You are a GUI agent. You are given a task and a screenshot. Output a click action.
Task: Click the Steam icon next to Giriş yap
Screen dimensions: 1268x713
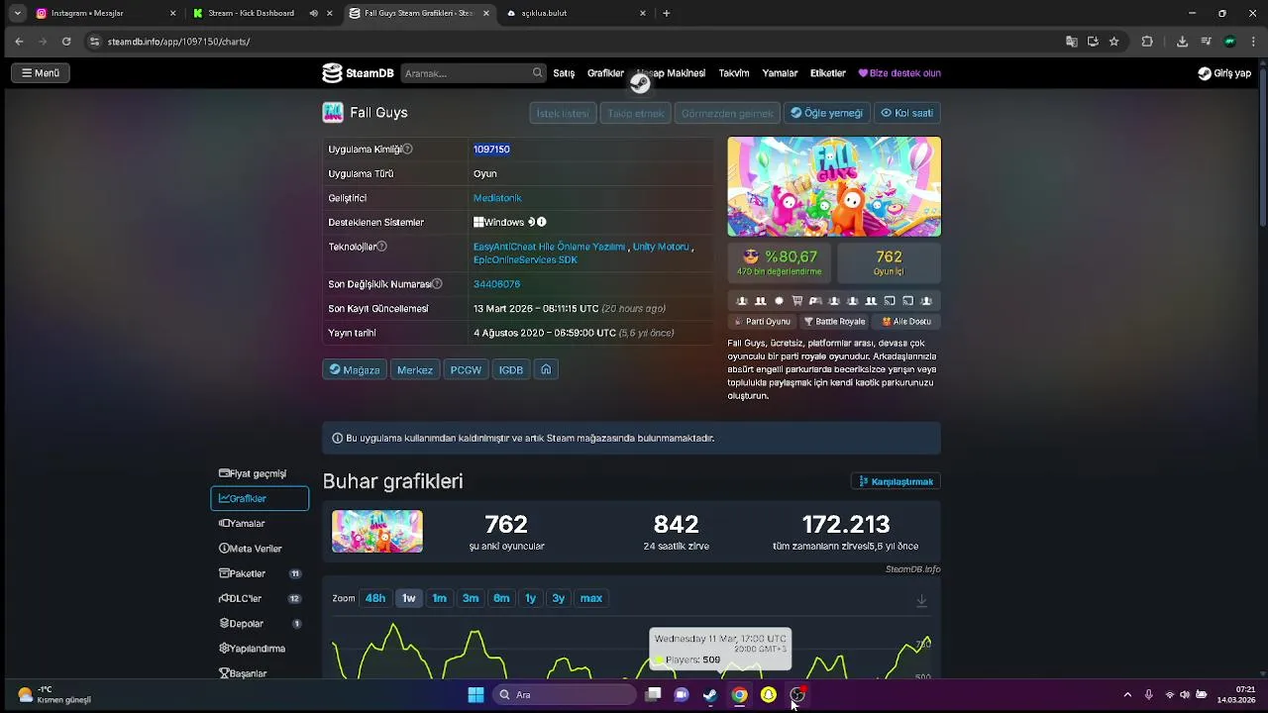point(1205,73)
